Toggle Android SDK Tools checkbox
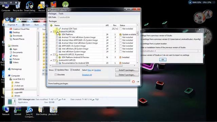Viewport: 217px width, 122px height. point(57,29)
